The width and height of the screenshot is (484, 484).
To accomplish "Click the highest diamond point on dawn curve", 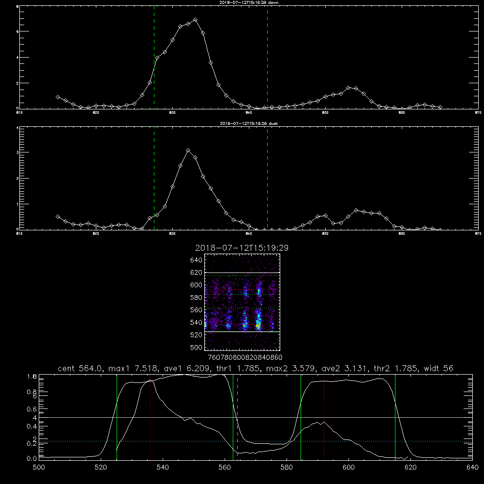I will [195, 20].
